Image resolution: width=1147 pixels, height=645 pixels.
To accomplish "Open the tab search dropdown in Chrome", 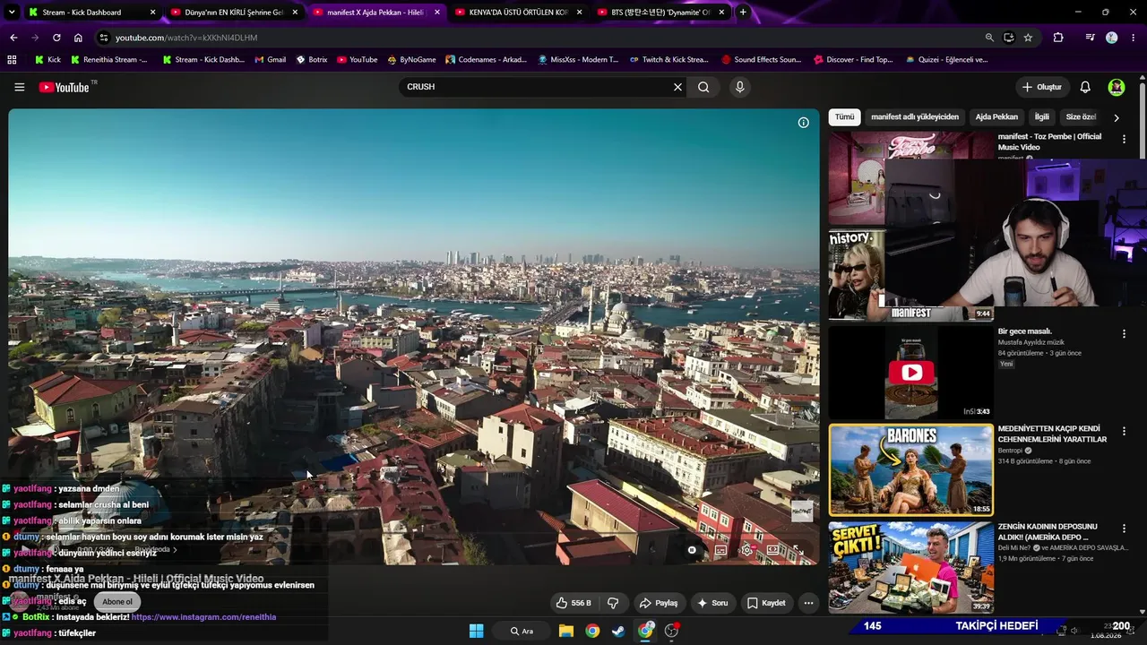I will 12,13.
